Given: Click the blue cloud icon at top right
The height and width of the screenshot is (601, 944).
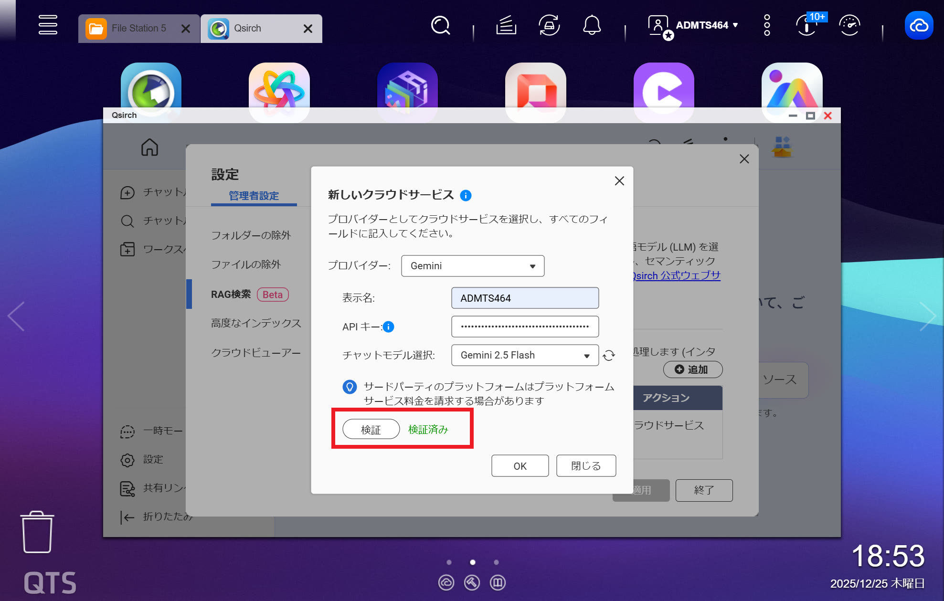Looking at the screenshot, I should (x=919, y=26).
